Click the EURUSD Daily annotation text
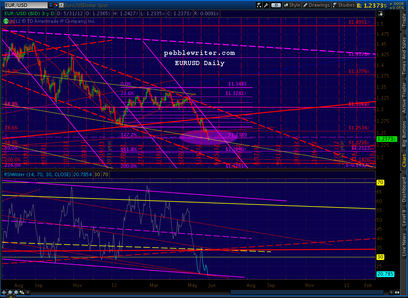This screenshot has width=408, height=298. coord(200,63)
